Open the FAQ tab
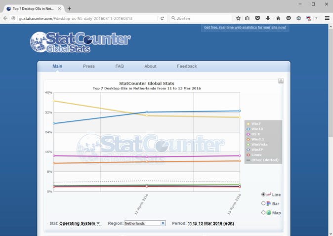 tap(120, 66)
